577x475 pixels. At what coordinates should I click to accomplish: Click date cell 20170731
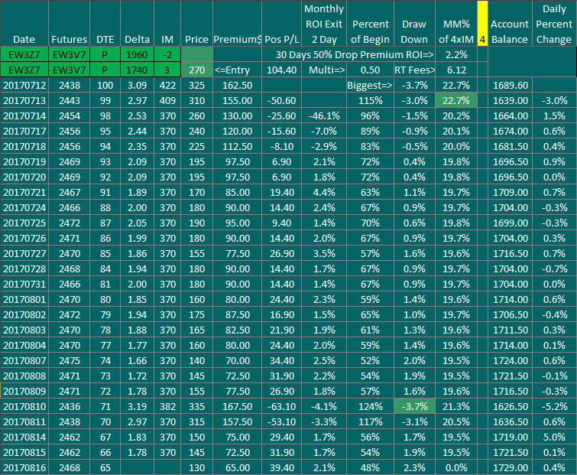(24, 284)
